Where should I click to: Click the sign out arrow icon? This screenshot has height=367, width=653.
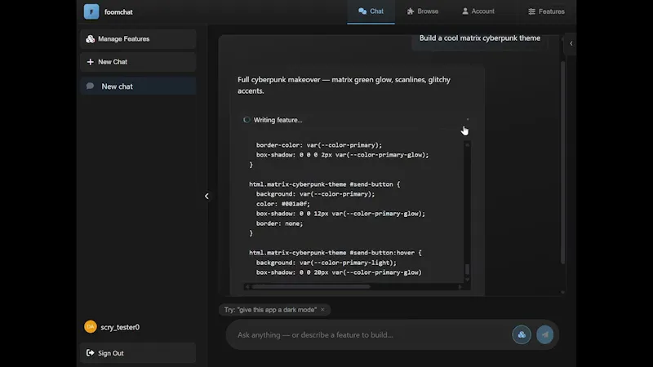90,353
